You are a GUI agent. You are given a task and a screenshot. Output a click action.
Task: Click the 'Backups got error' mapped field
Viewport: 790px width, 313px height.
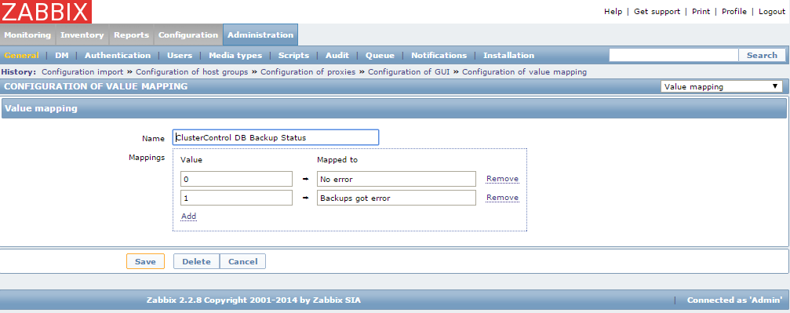click(x=396, y=198)
